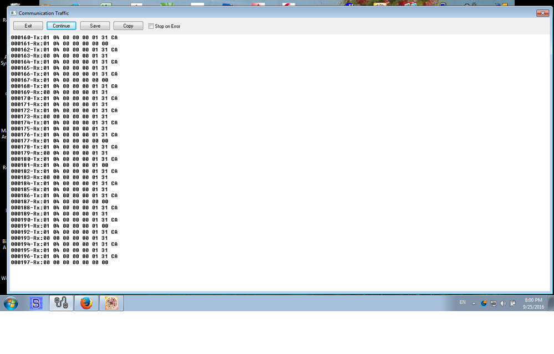Click the Show Desktop strip beside the clock
The width and height of the screenshot is (554, 354).
551,303
